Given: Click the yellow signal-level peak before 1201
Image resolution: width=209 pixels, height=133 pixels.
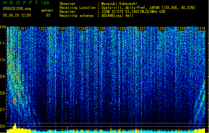Looking at the screenshot, I should pos(15,126).
